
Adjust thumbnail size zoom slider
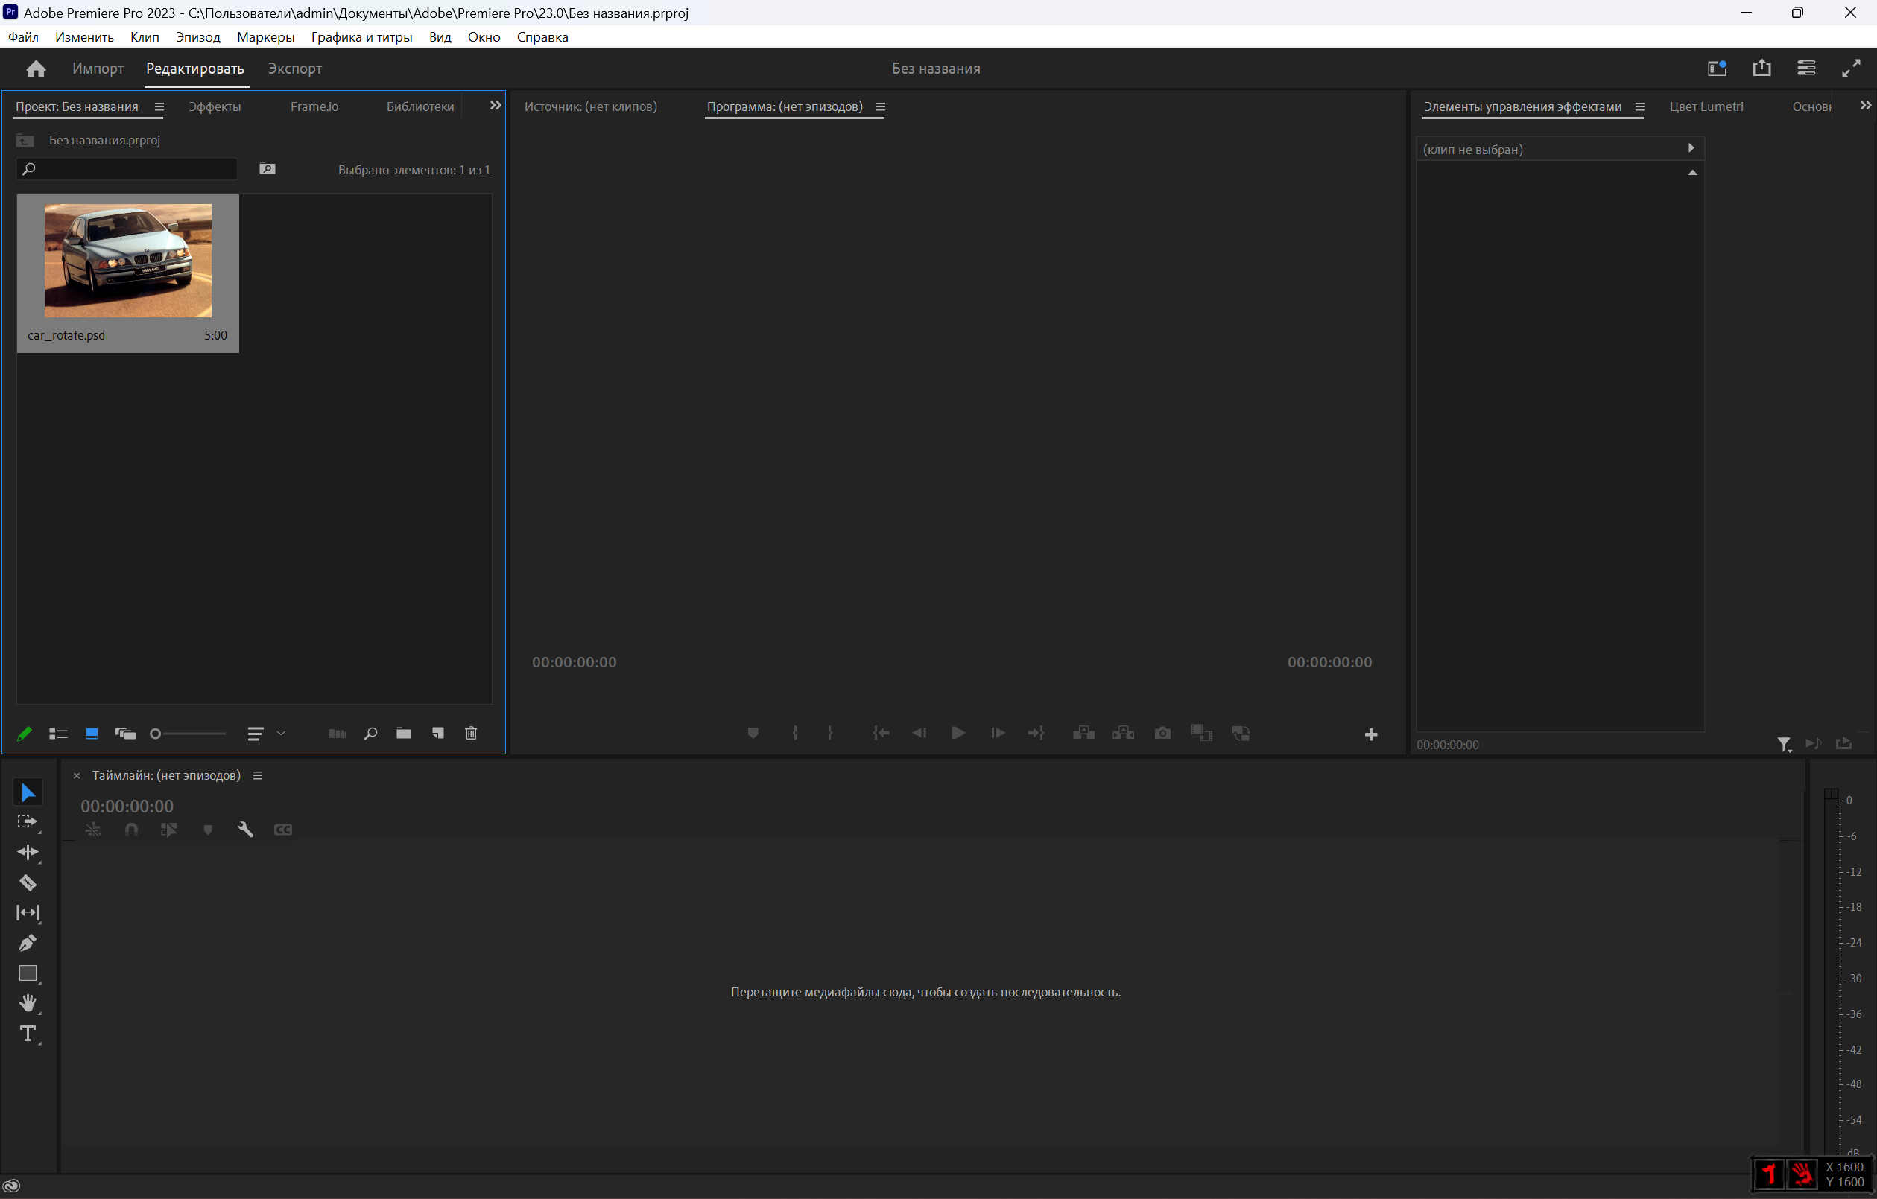(x=187, y=733)
